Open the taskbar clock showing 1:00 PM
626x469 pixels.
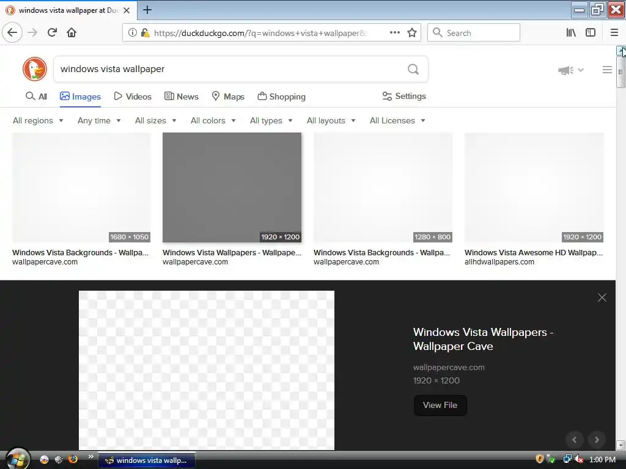coord(602,460)
